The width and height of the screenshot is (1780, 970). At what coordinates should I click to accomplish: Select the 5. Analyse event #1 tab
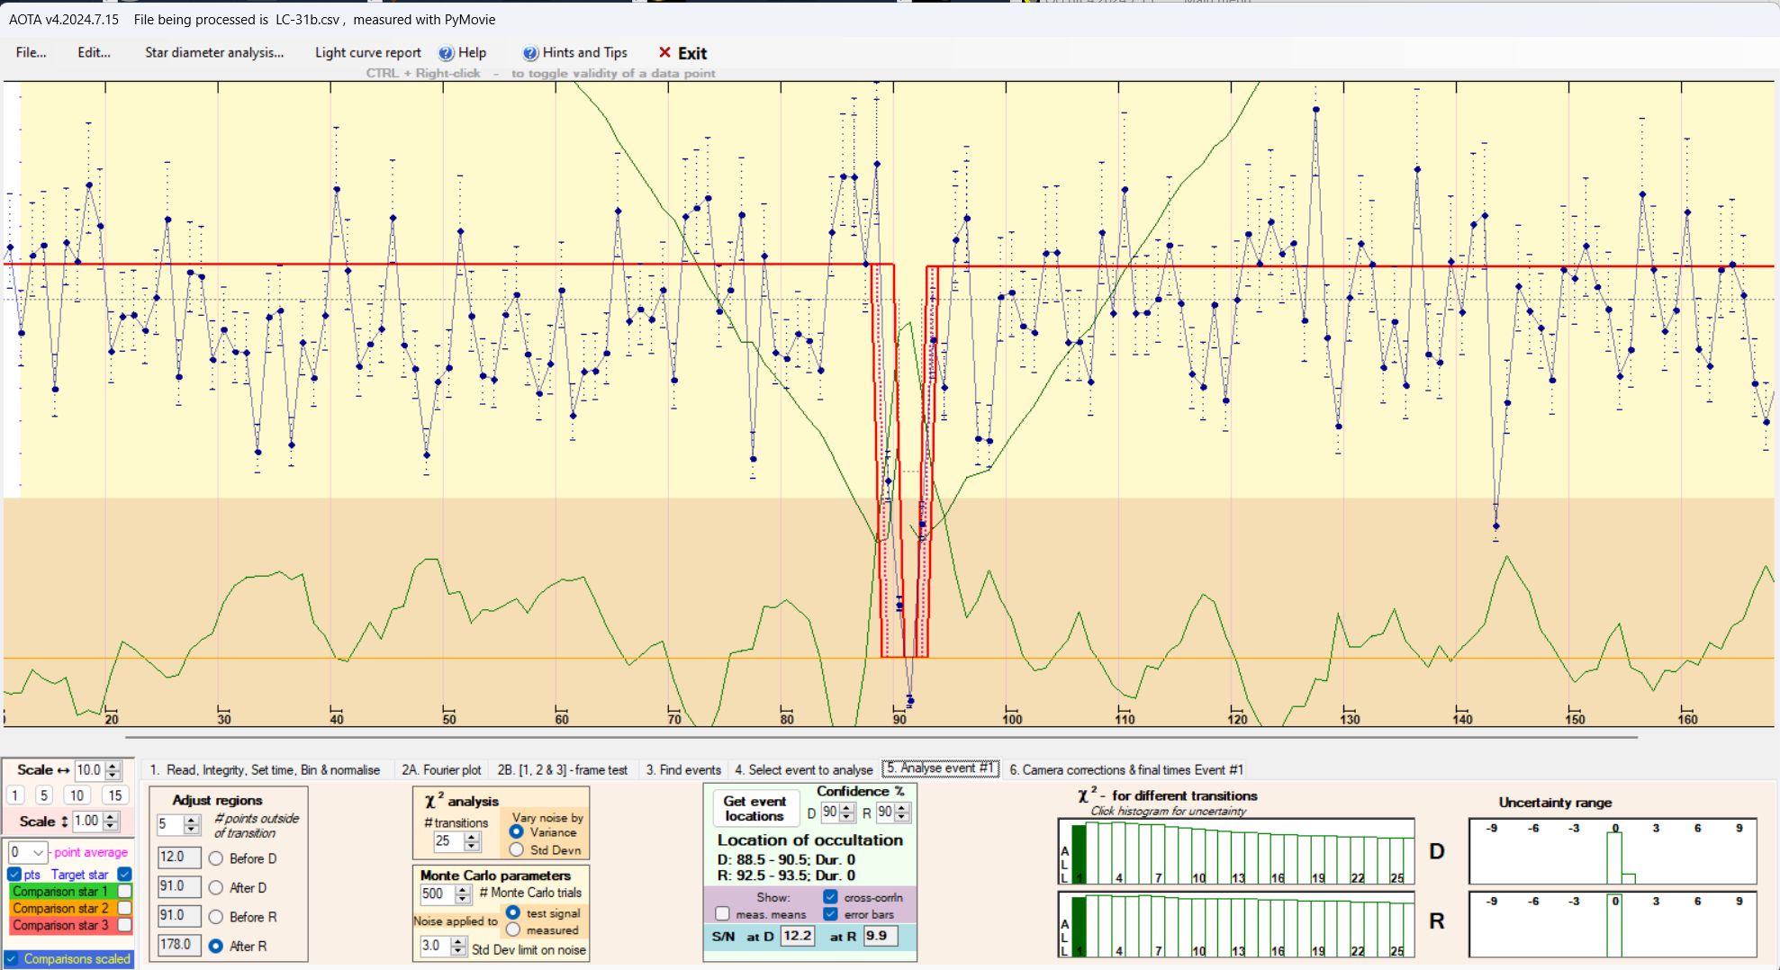click(940, 768)
